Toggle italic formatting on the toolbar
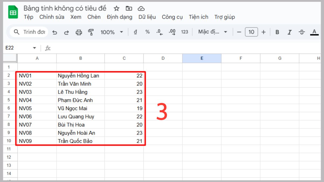Image resolution: width=324 pixels, height=182 pixels. (289, 32)
